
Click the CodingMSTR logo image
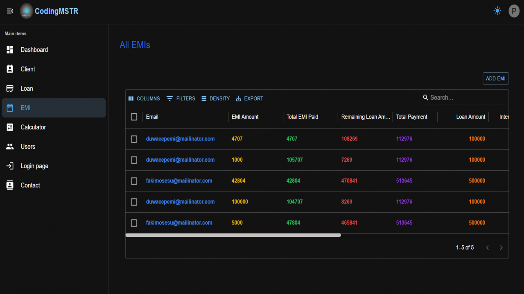pos(27,11)
